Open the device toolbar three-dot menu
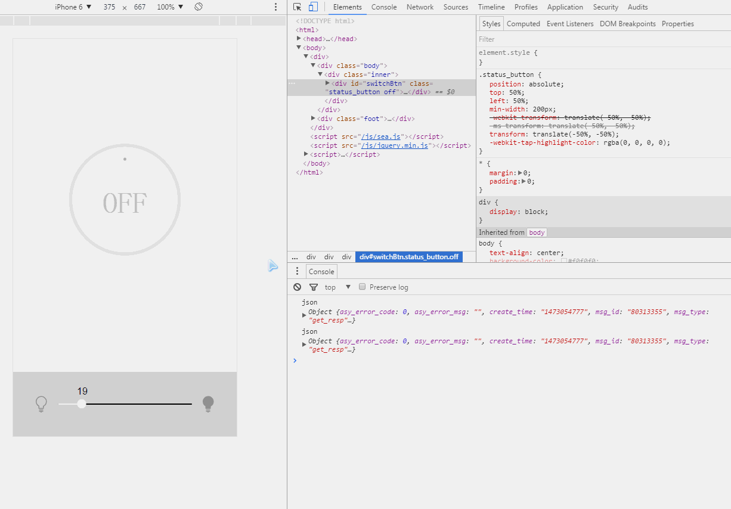731x509 pixels. tap(275, 7)
